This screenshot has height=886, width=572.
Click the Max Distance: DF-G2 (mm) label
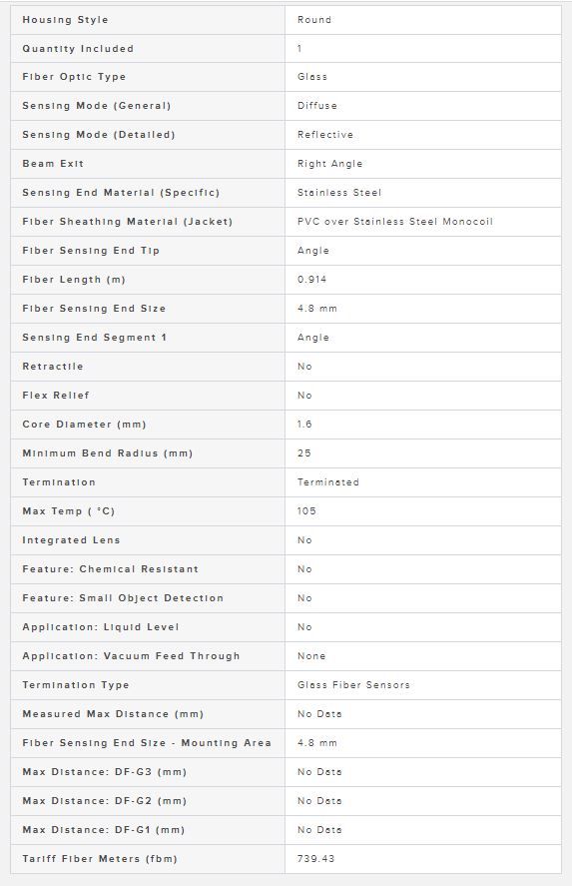pyautogui.click(x=105, y=801)
